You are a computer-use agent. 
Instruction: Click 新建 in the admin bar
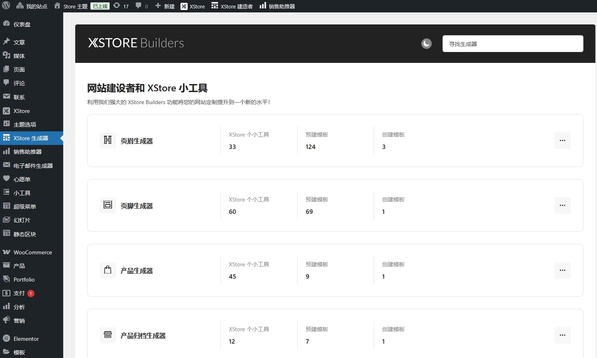tap(165, 6)
